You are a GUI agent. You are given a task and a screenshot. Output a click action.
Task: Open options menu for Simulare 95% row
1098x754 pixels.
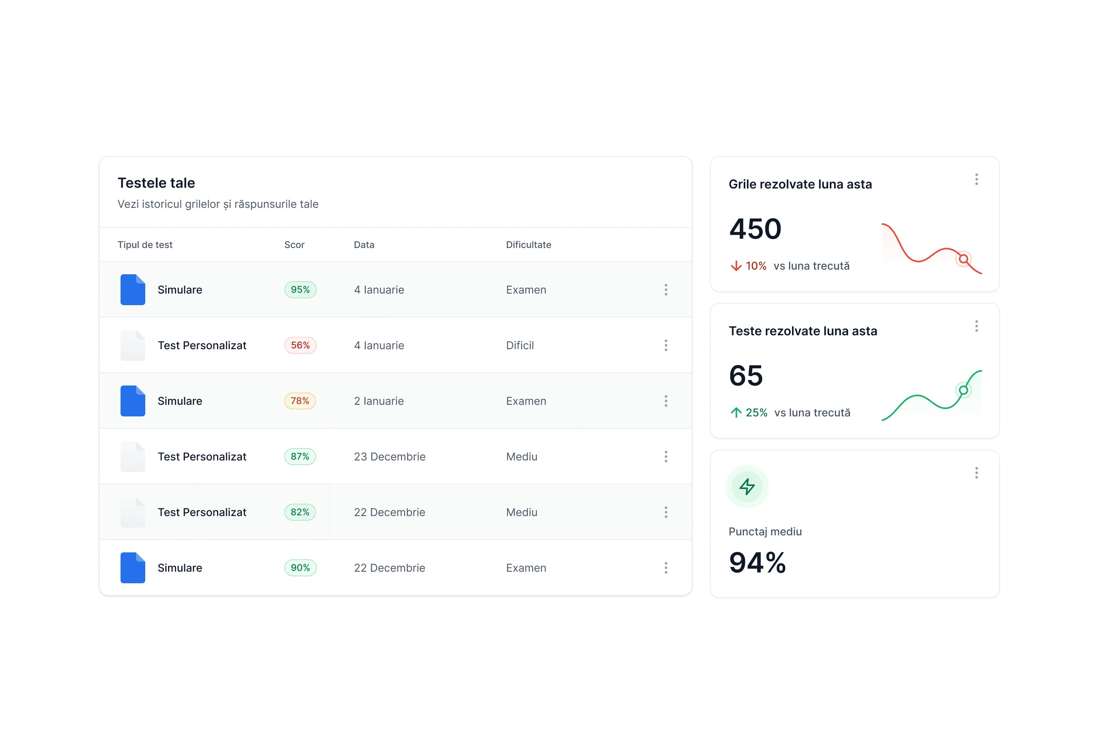pos(666,290)
